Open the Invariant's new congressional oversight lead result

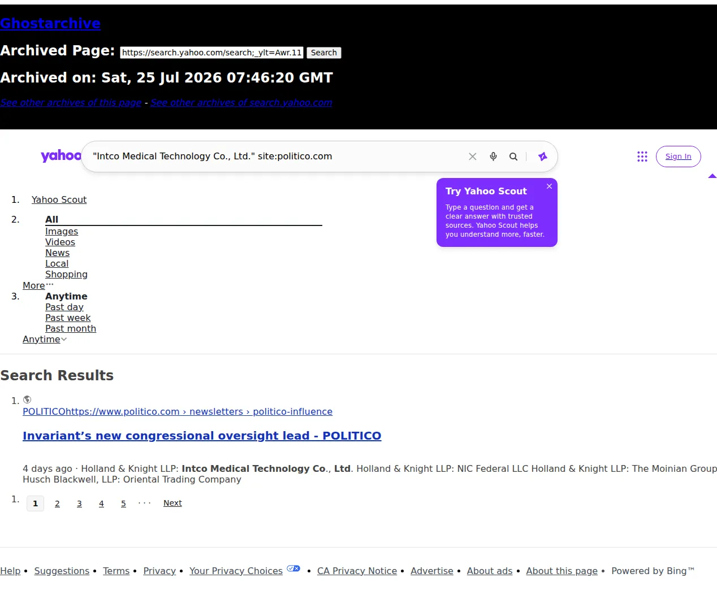point(202,436)
